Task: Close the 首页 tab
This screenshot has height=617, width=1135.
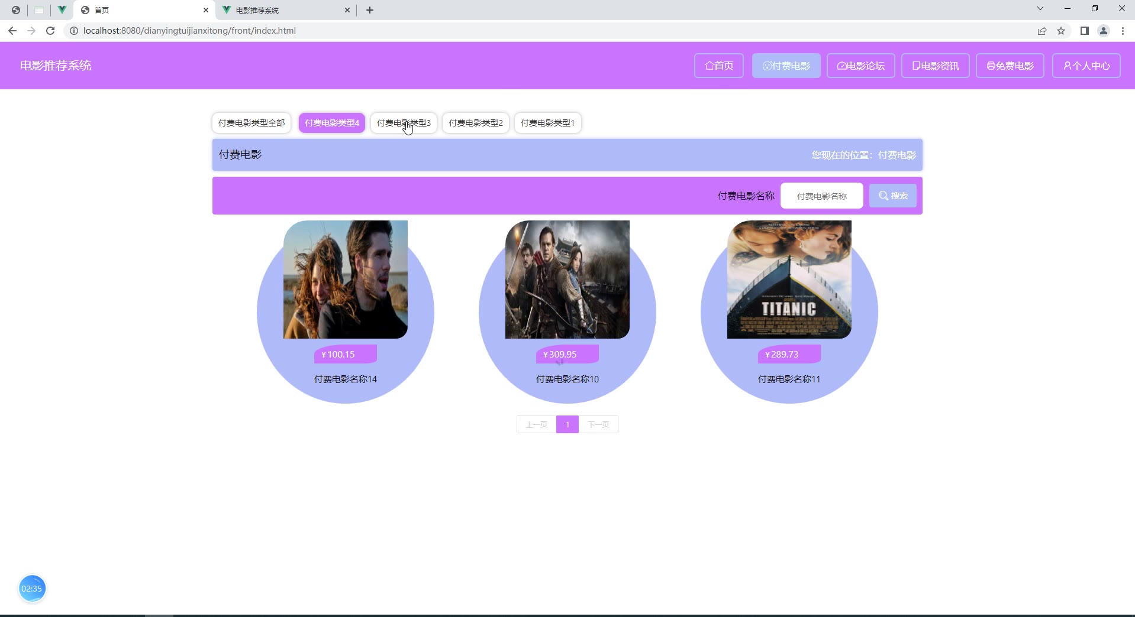Action: tap(206, 10)
